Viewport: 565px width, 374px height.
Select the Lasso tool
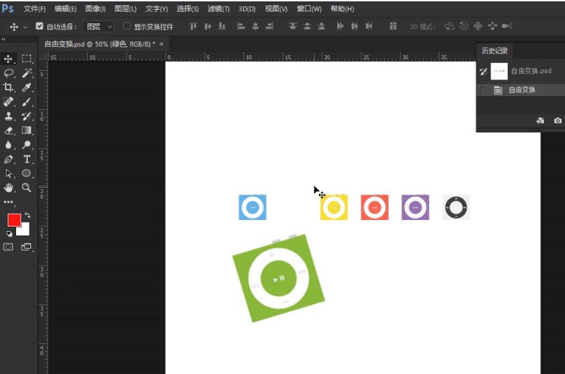(x=8, y=73)
